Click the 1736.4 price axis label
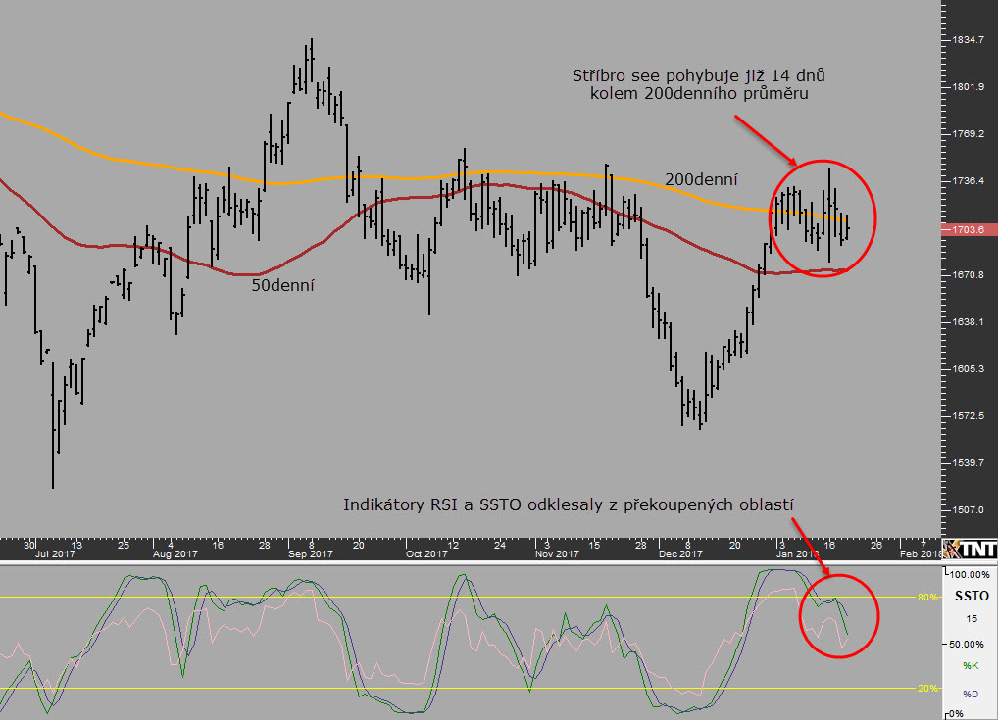Viewport: 998px width, 720px height. (x=968, y=181)
